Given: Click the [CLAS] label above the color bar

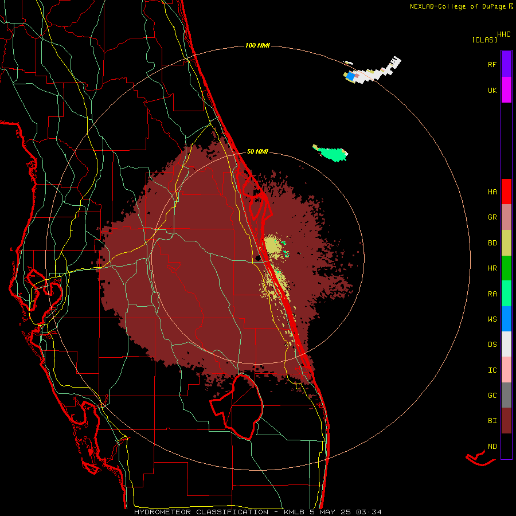Looking at the screenshot, I should pos(484,40).
